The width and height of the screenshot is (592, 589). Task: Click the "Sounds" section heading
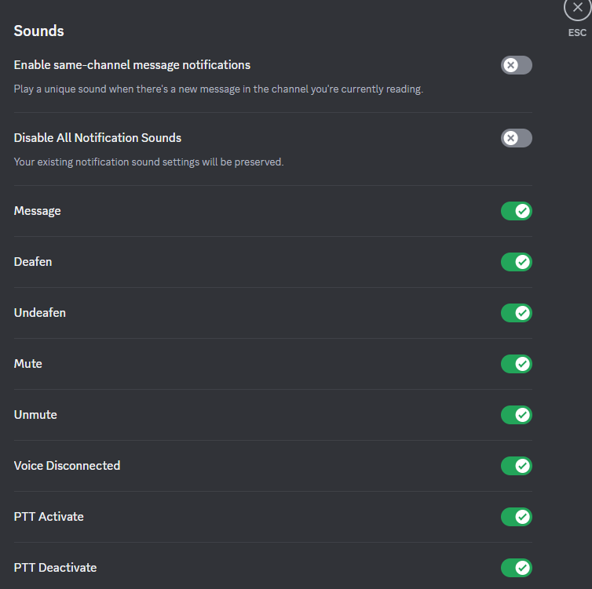point(38,31)
